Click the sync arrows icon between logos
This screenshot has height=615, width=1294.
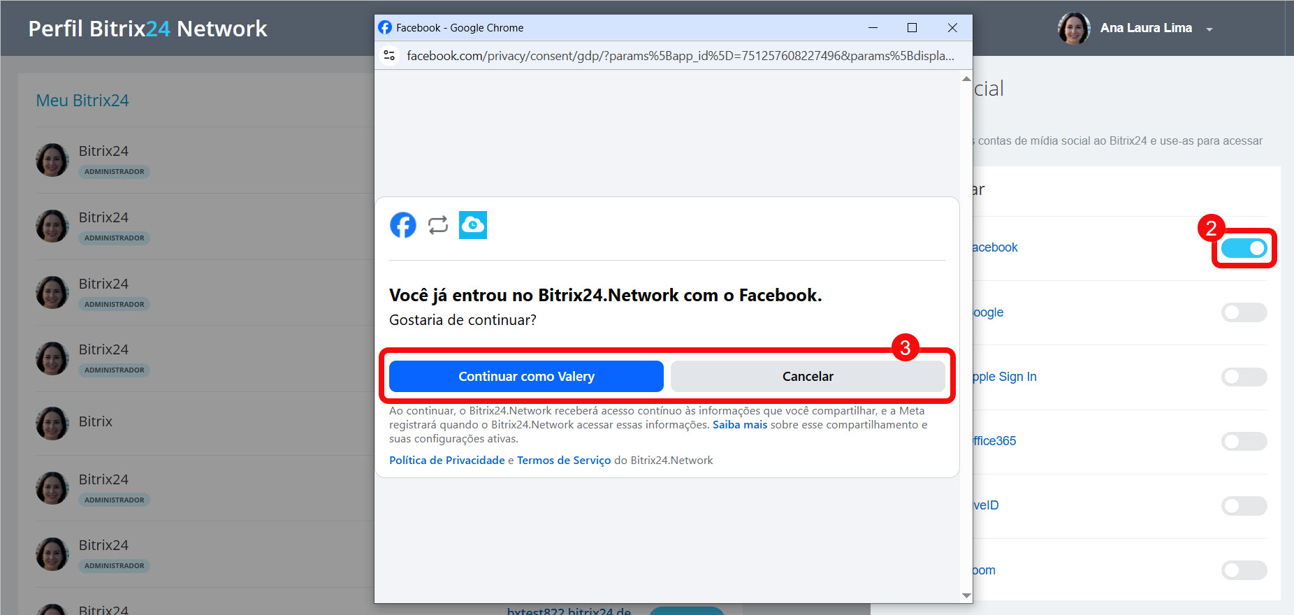438,225
